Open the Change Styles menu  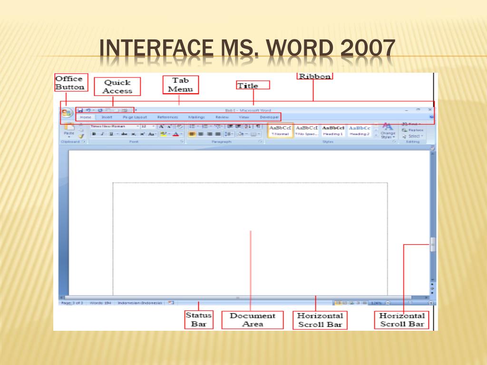pos(388,130)
